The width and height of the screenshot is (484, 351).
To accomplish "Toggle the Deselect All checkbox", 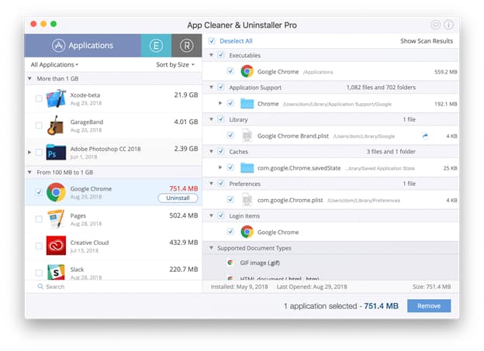I will tap(212, 41).
